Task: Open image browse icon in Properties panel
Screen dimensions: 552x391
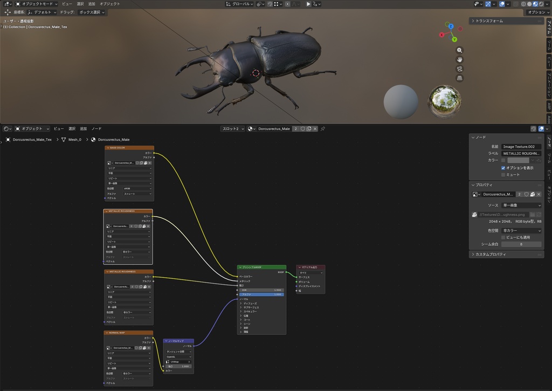Action: pos(476,194)
